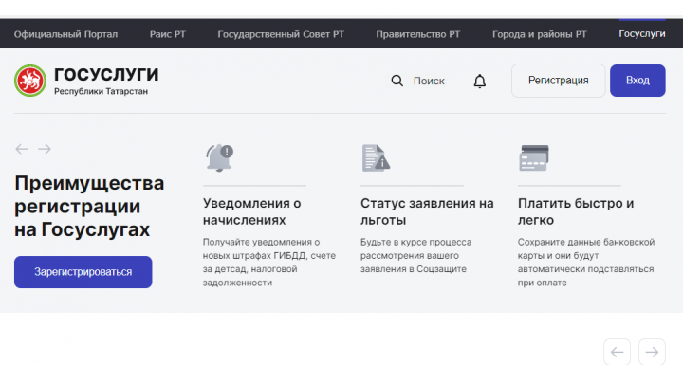Click heading Уведомления о начислениях
Viewport: 683px width, 365px height.
251,211
